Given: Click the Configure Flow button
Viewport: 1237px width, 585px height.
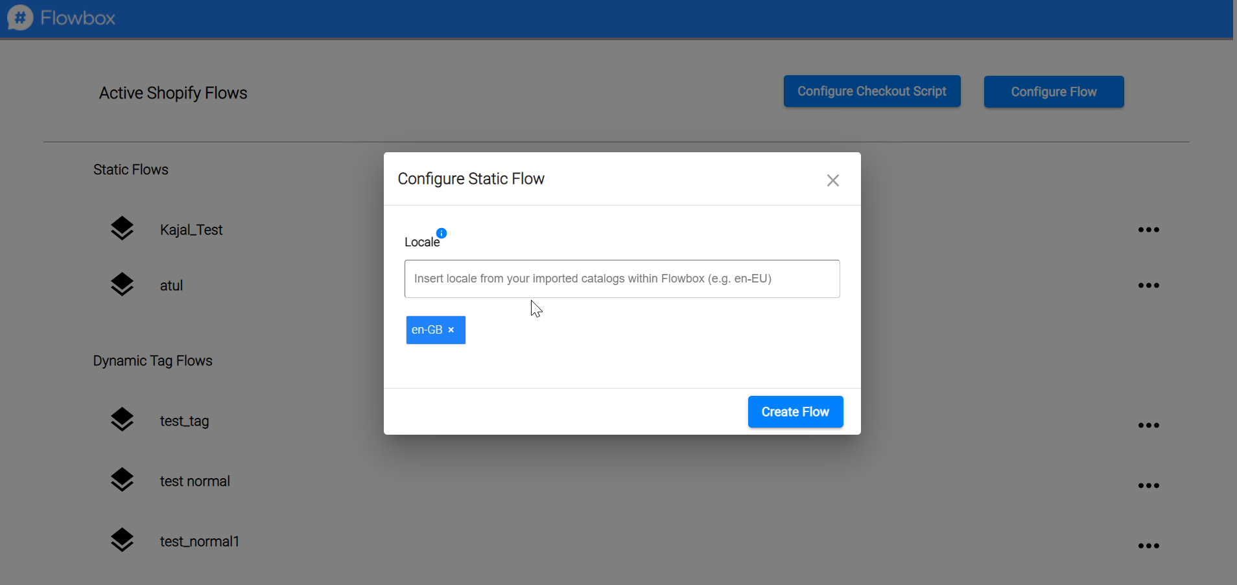Looking at the screenshot, I should 1054,92.
